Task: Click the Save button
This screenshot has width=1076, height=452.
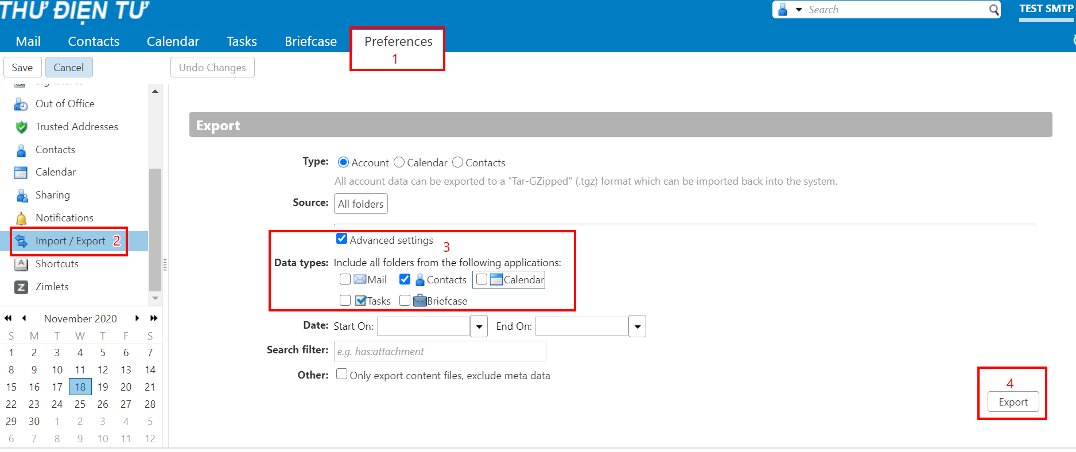Action: pyautogui.click(x=22, y=67)
